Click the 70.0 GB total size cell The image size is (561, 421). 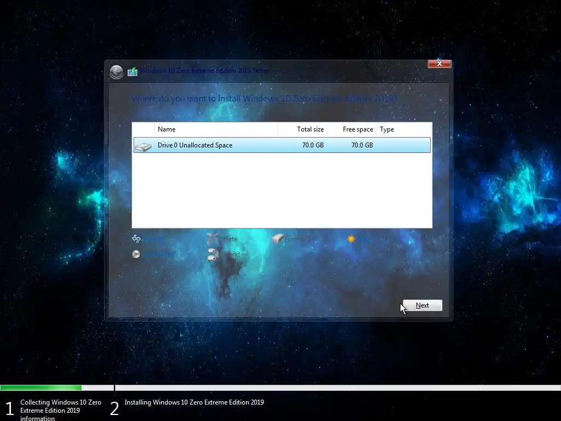(x=313, y=145)
